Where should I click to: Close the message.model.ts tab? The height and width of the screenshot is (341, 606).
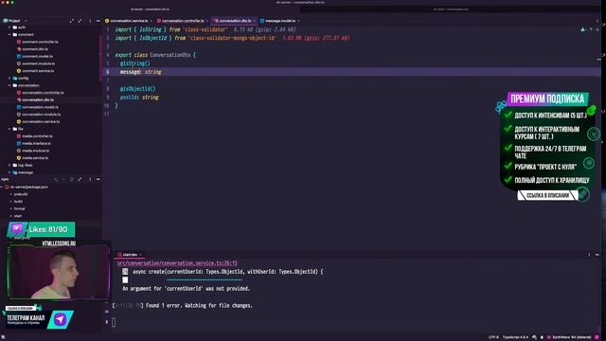point(298,21)
